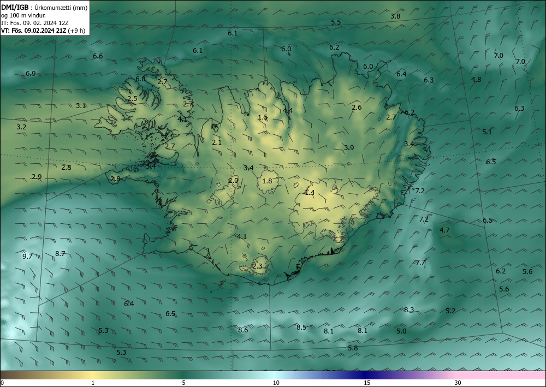Click the map value '2.5' in the Westfjords
The width and height of the screenshot is (546, 387).
point(132,99)
